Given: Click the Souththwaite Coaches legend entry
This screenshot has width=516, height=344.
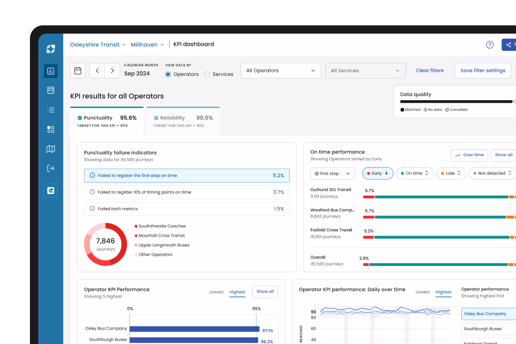Looking at the screenshot, I should 160,226.
